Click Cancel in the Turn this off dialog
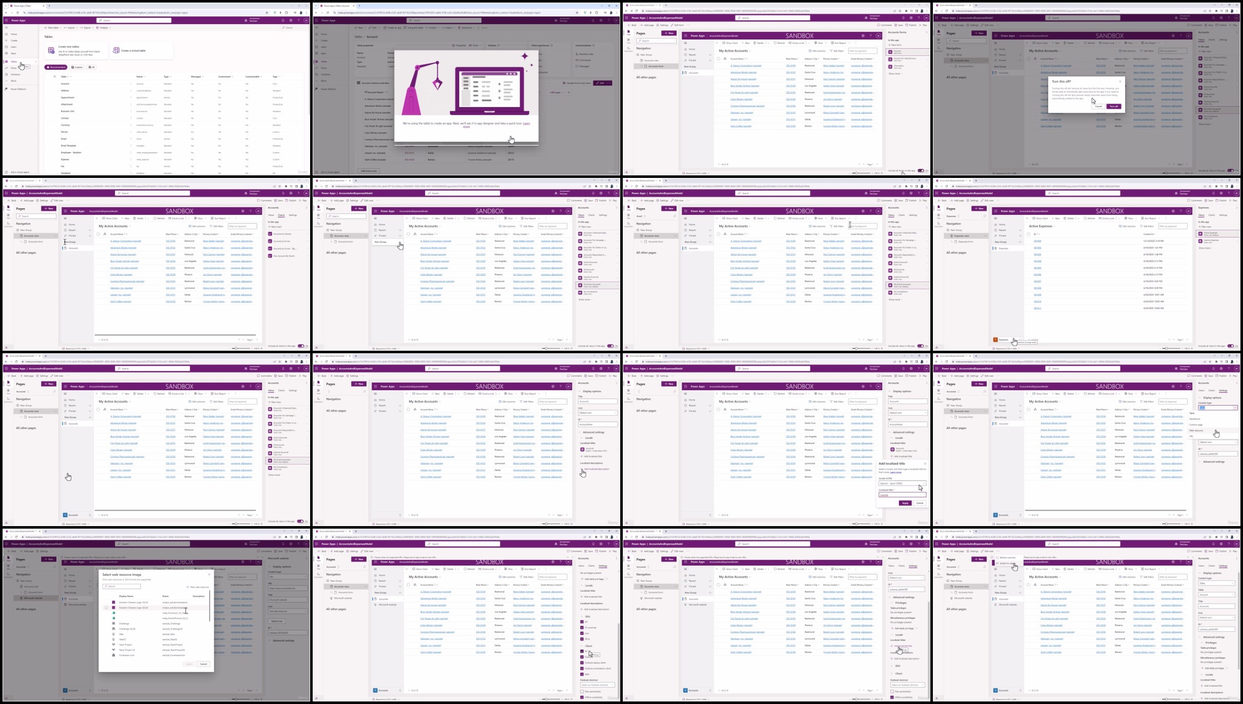The image size is (1243, 704). (x=1098, y=107)
